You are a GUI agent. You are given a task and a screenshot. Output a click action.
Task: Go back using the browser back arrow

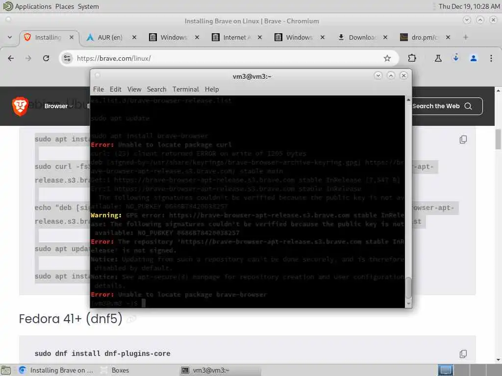tap(11, 58)
